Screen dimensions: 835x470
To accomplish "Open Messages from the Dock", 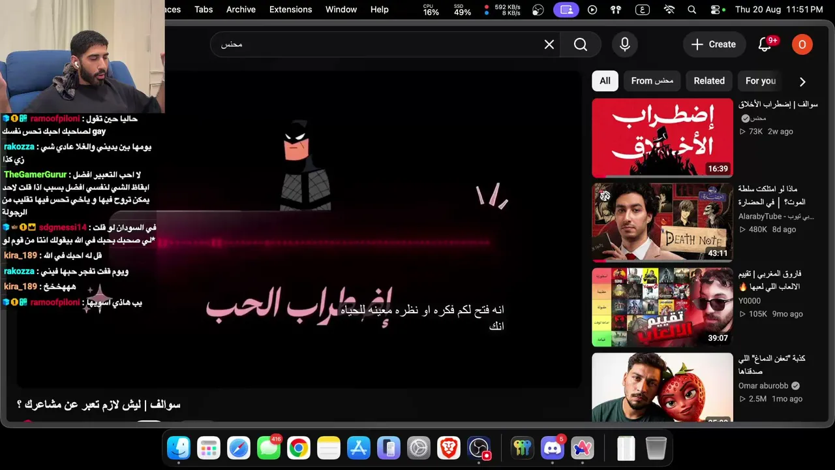I will pyautogui.click(x=269, y=448).
